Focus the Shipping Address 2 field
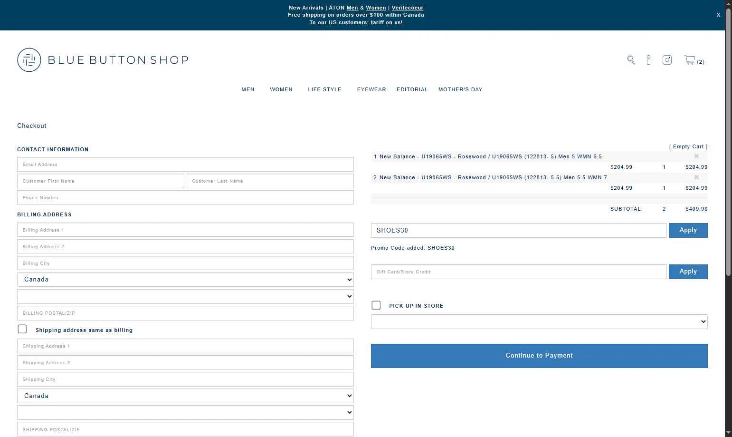The height and width of the screenshot is (437, 732). click(x=185, y=363)
